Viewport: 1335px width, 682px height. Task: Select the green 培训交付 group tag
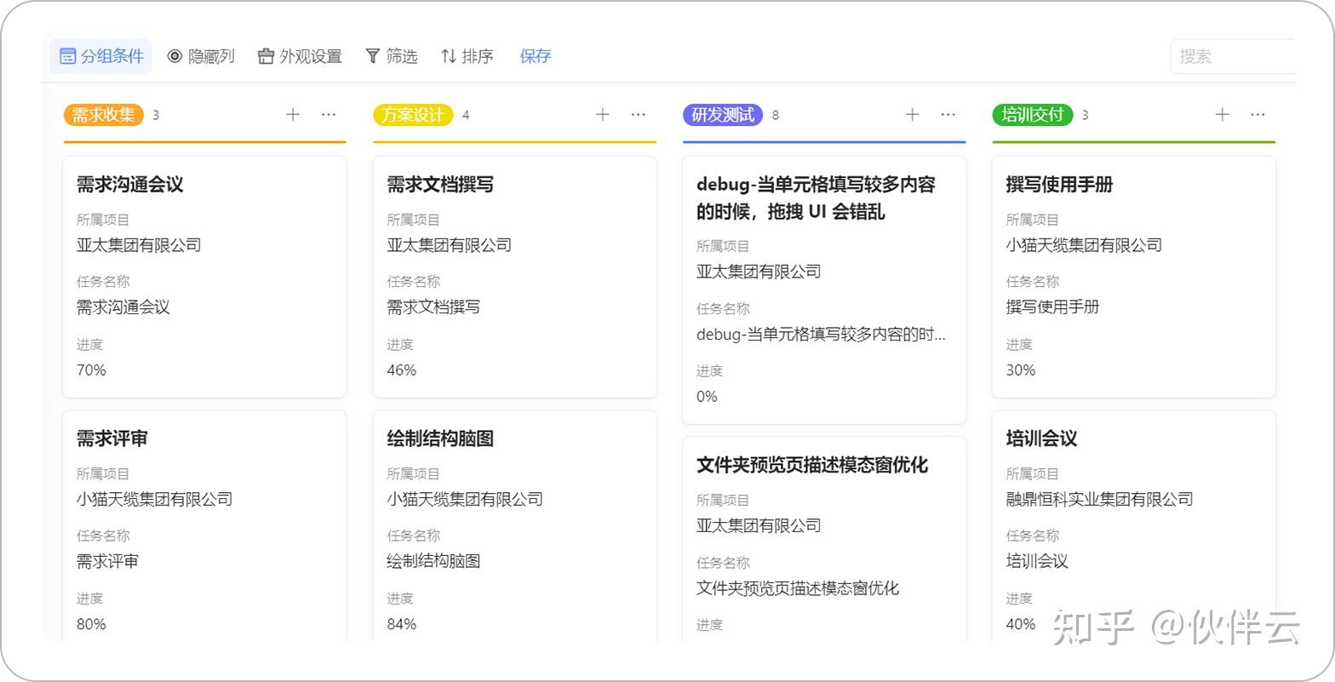1033,115
